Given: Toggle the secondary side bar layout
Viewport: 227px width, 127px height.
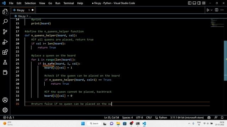Looking at the screenshot, I should 199,3.
